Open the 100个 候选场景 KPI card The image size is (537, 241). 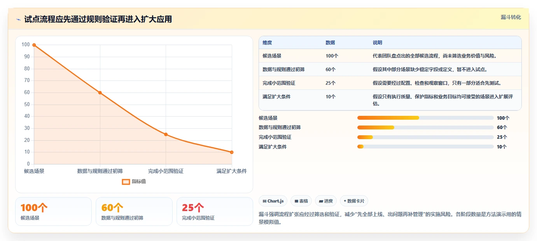click(53, 211)
